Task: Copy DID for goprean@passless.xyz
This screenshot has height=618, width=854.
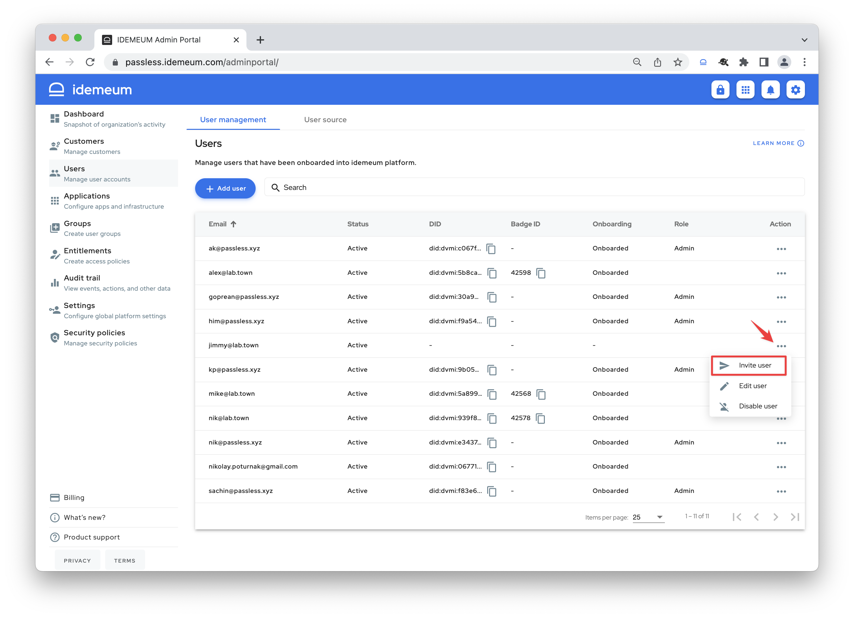Action: point(492,297)
